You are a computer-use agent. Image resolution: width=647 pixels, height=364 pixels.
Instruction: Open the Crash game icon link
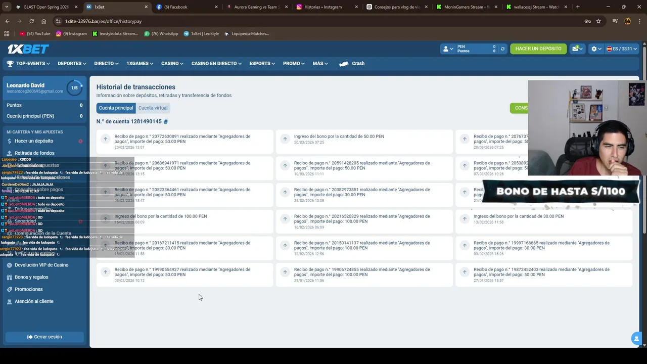(x=352, y=64)
